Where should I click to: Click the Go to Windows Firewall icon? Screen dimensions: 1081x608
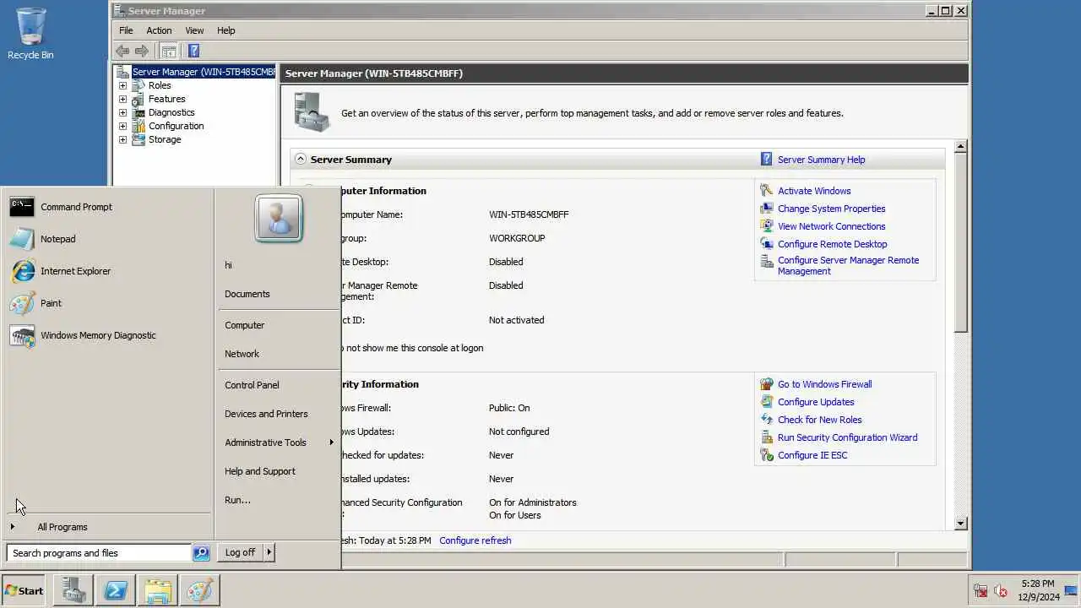click(x=767, y=384)
